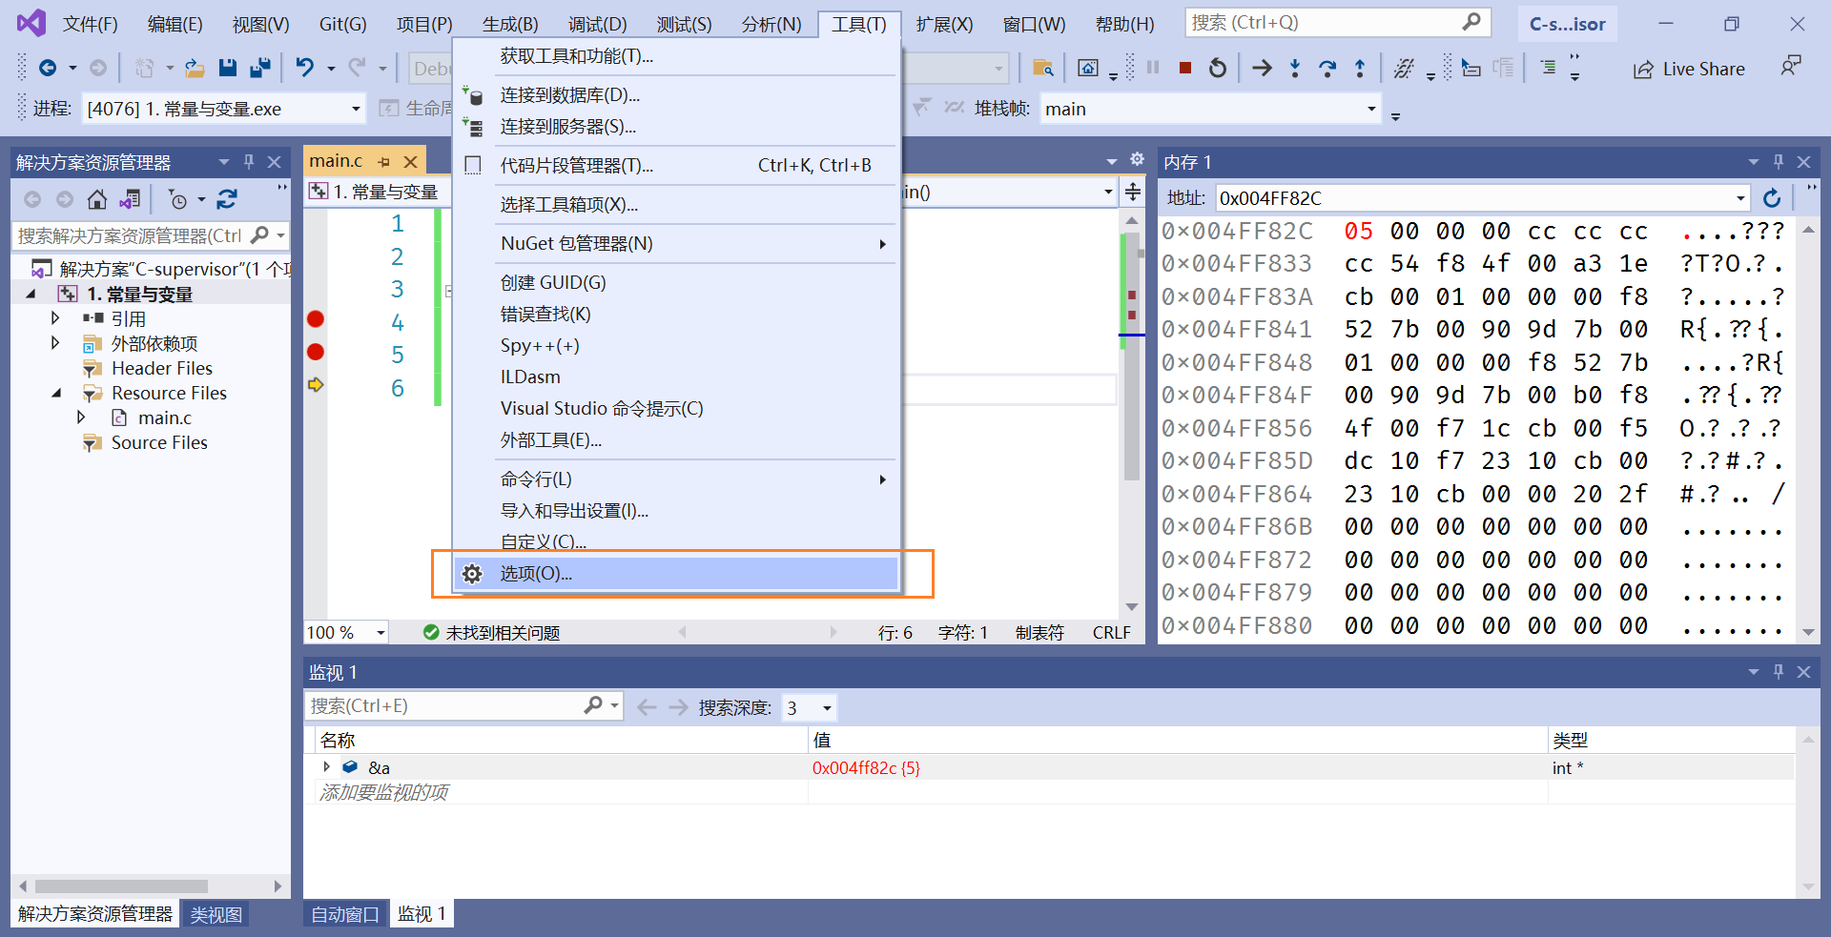Click the Step Out icon
The height and width of the screenshot is (937, 1831).
click(1360, 68)
